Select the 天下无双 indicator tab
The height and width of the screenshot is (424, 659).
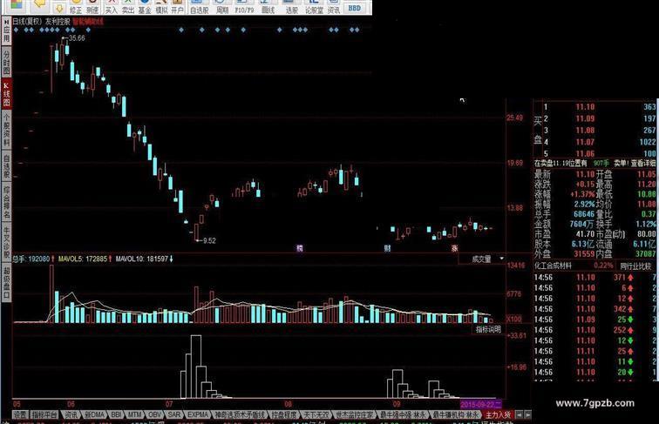(x=316, y=414)
